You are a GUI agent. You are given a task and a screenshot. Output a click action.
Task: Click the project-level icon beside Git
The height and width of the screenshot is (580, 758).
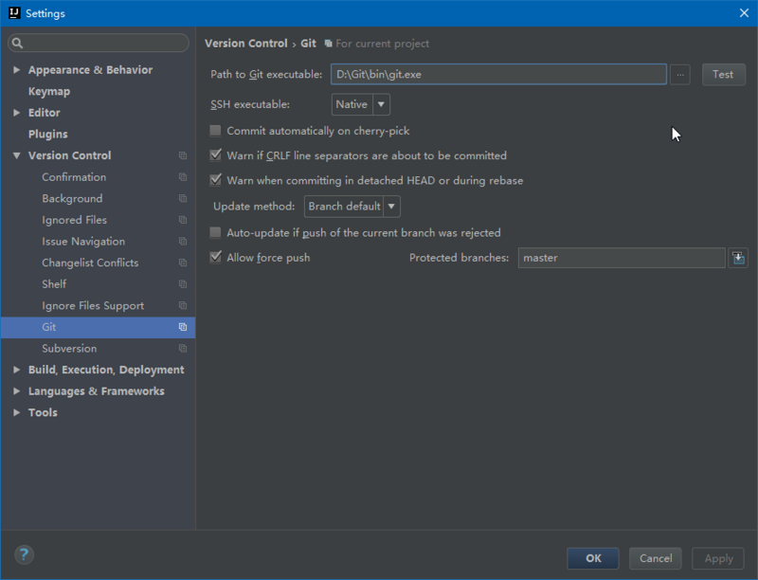point(183,327)
